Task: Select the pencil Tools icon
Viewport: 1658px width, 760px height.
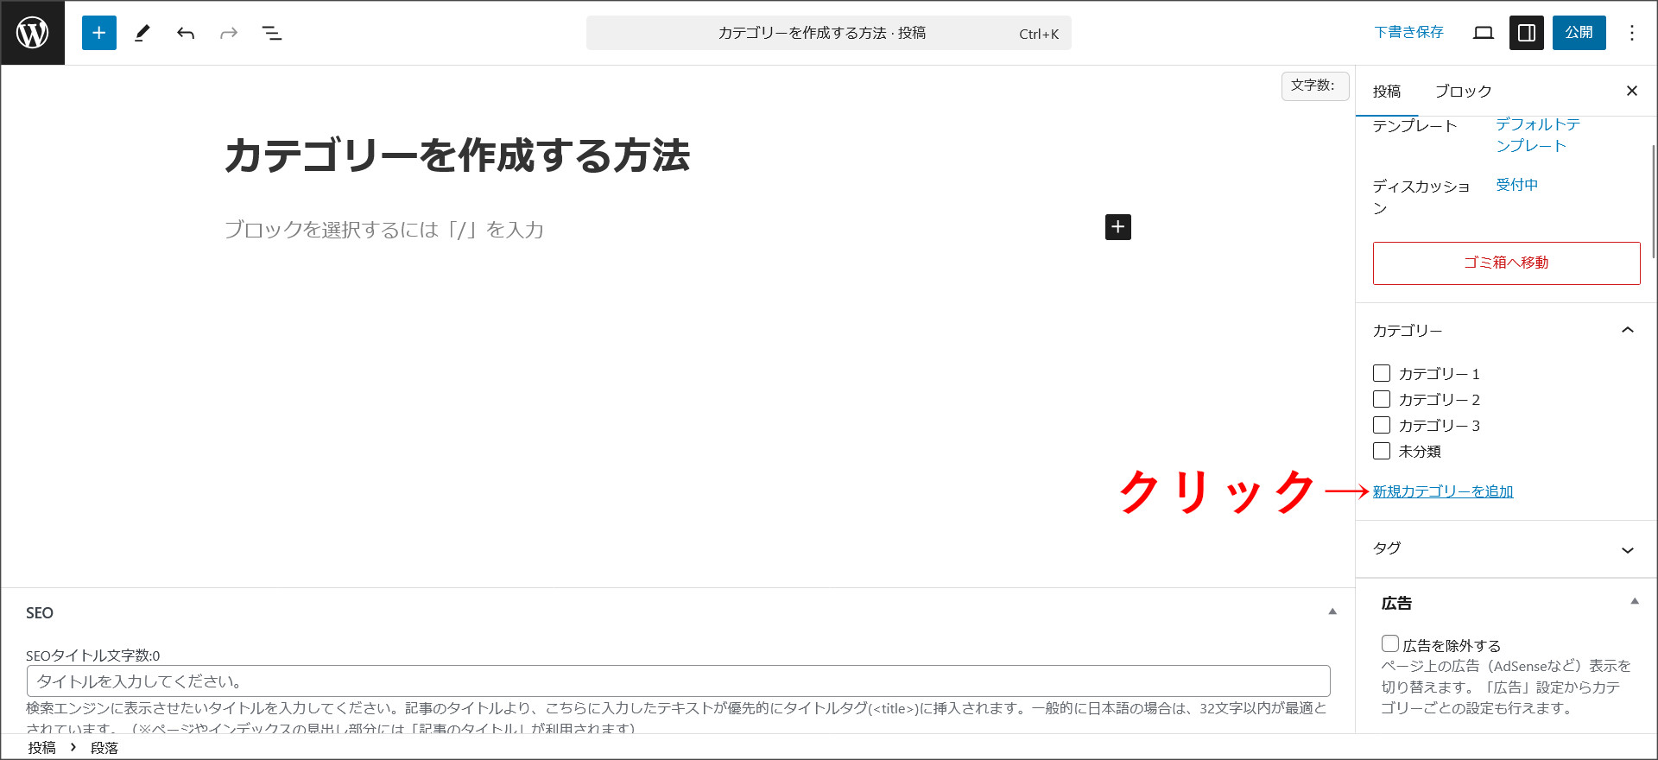Action: tap(142, 33)
